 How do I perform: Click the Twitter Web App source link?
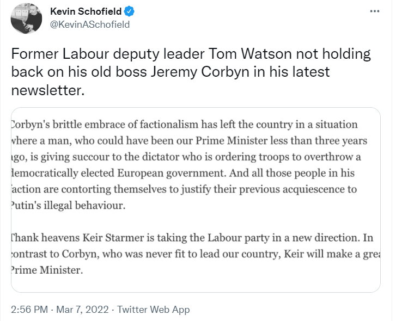coord(154,309)
